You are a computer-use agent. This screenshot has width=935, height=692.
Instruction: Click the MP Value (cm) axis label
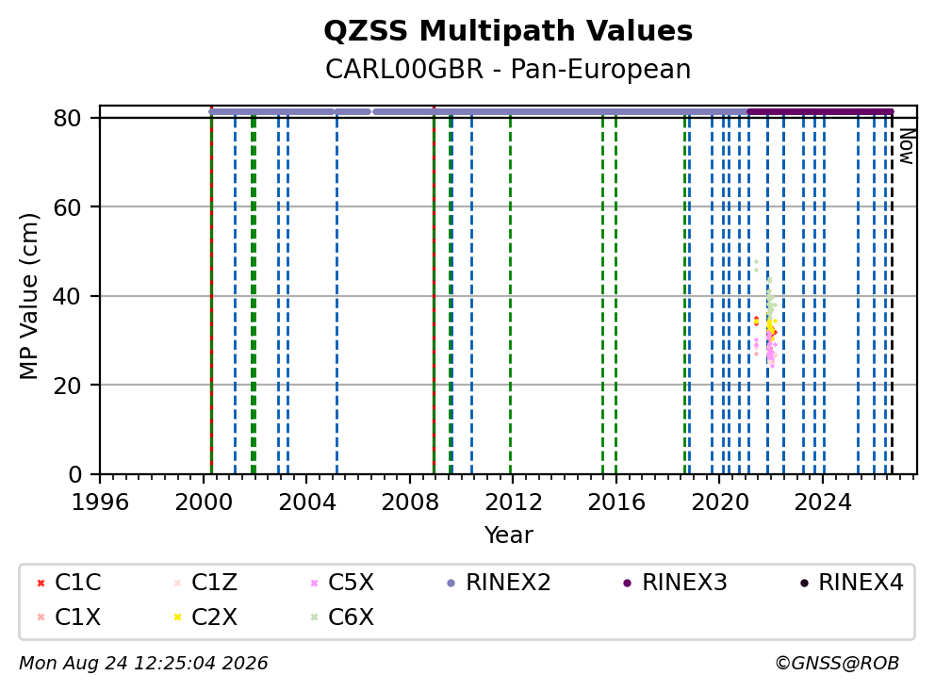[28, 296]
